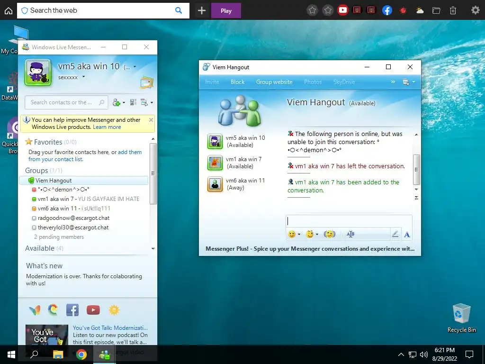Image resolution: width=485 pixels, height=364 pixels.
Task: Click the contact list vertical scrollbar
Action: coord(153,173)
